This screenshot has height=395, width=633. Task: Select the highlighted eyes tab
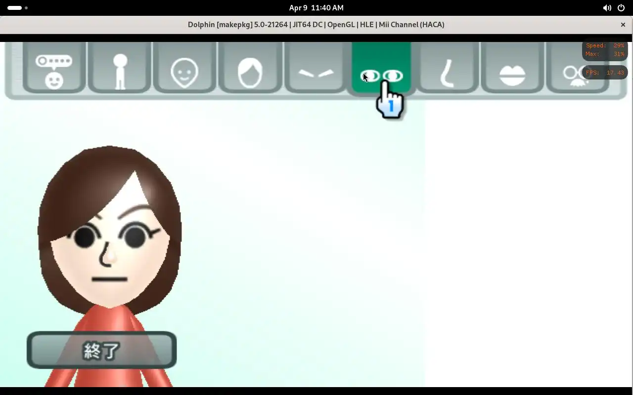pyautogui.click(x=381, y=67)
